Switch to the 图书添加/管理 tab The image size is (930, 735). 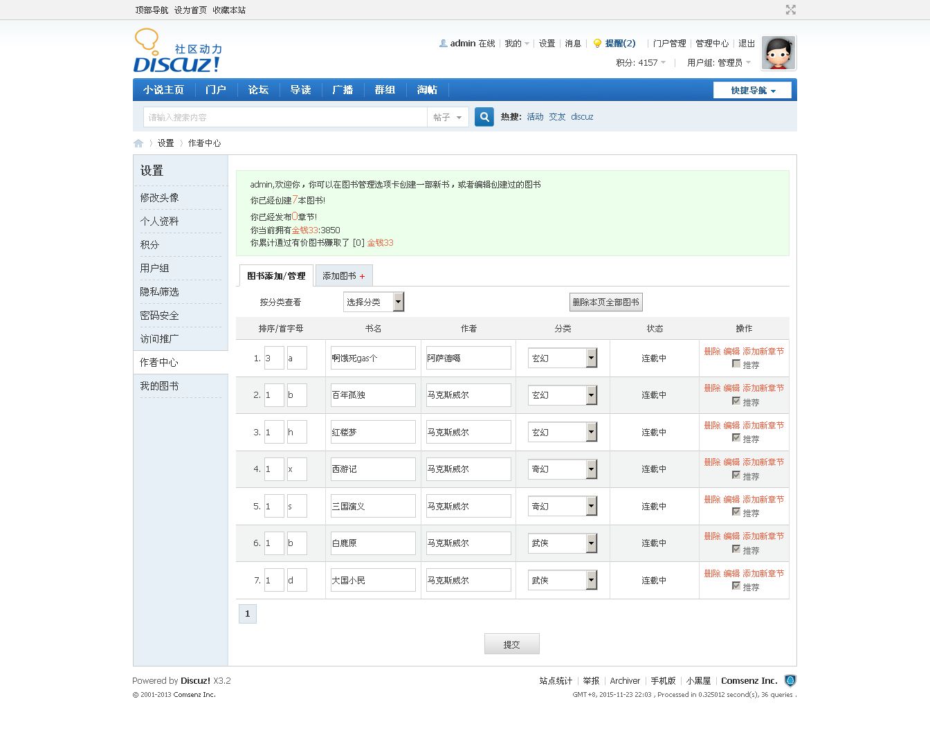pos(276,275)
